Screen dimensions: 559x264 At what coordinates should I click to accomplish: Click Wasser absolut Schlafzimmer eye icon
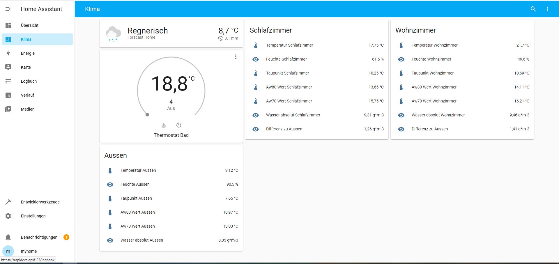point(256,115)
